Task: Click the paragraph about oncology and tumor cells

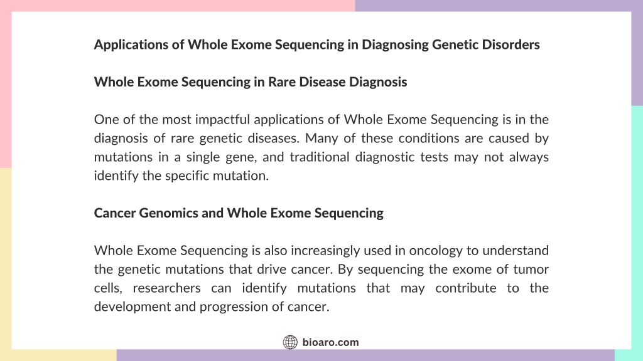Action: tap(321, 278)
